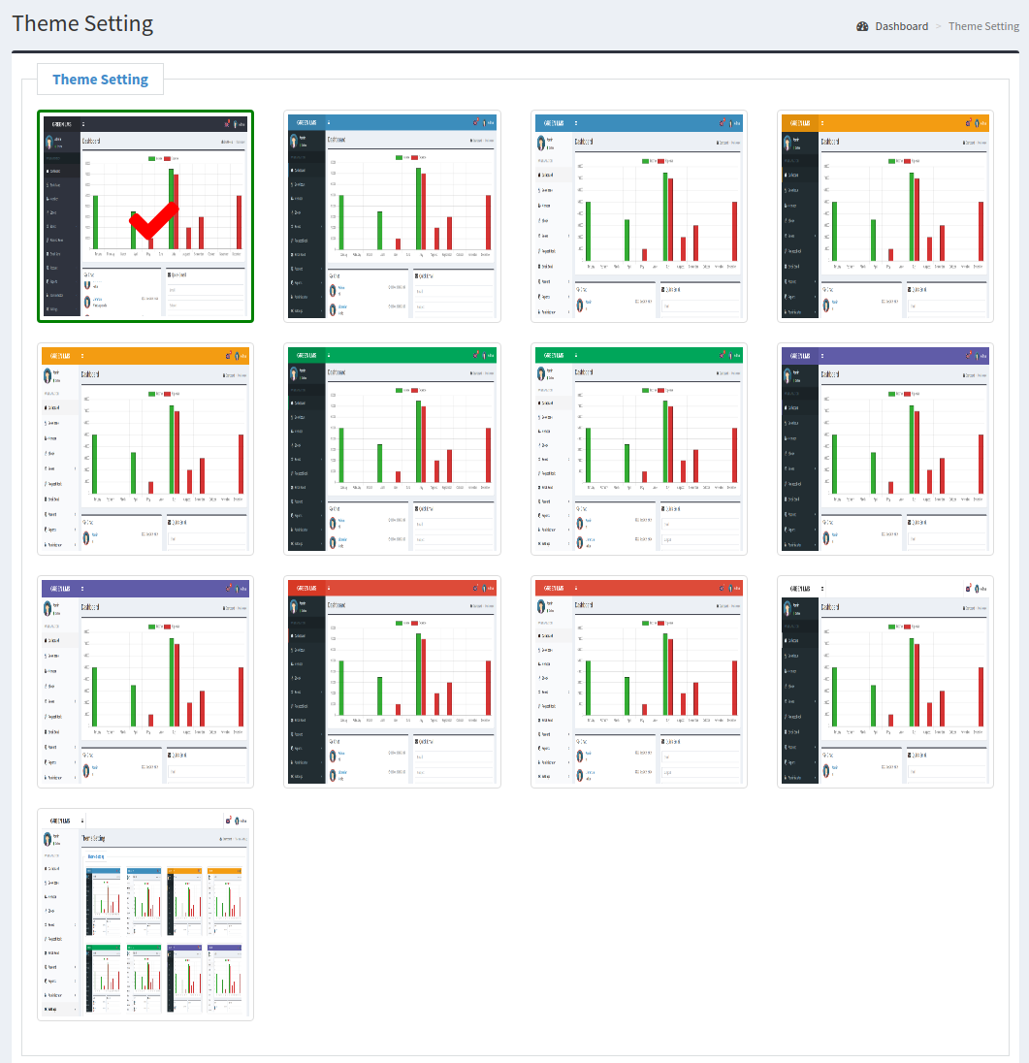This screenshot has width=1029, height=1063.
Task: Pick the yellow header dark sidebar theme
Action: [885, 216]
